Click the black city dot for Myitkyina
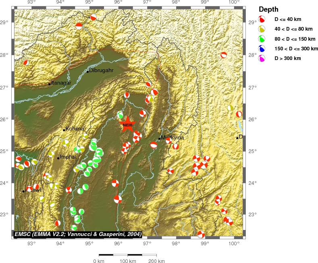The image size is (318, 263). [x=160, y=139]
